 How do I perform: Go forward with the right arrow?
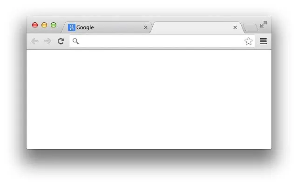(47, 41)
